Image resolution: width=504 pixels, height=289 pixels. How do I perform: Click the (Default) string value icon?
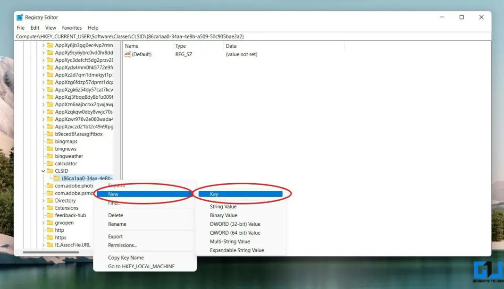[x=127, y=54]
